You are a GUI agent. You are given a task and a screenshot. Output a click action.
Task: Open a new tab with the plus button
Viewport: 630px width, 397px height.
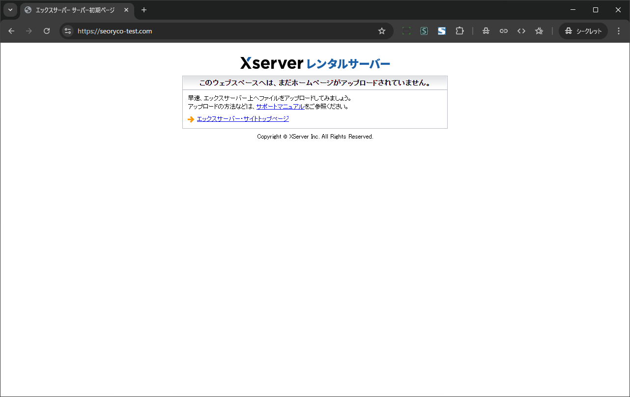(143, 10)
